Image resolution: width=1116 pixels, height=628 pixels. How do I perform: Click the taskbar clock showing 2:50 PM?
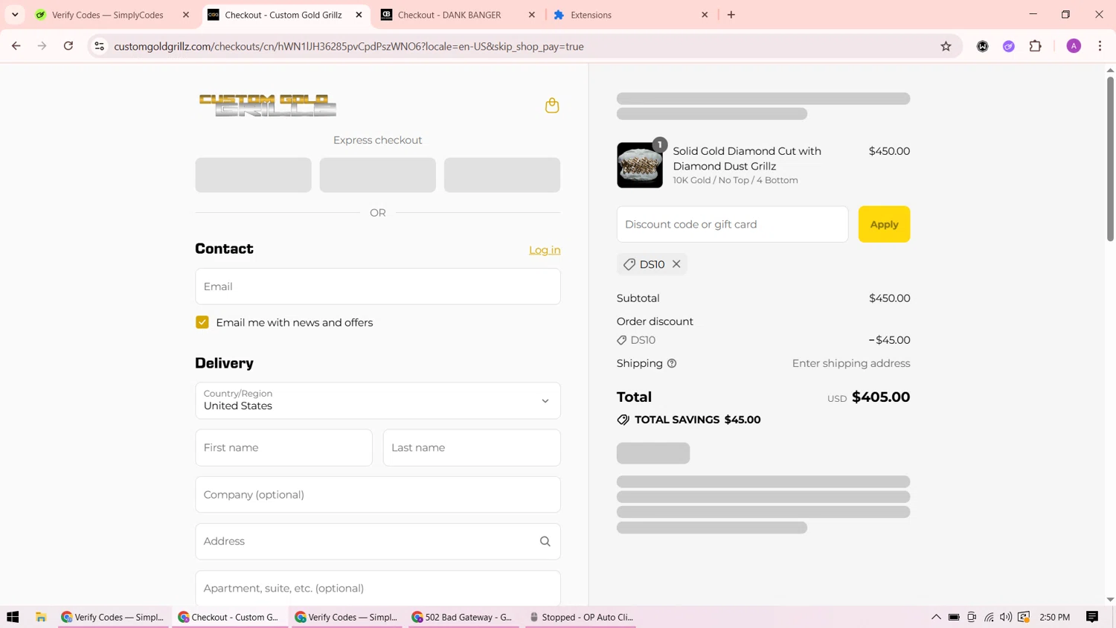click(x=1054, y=617)
